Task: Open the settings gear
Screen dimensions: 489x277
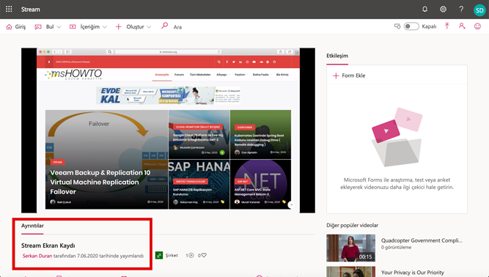Action: pos(443,9)
